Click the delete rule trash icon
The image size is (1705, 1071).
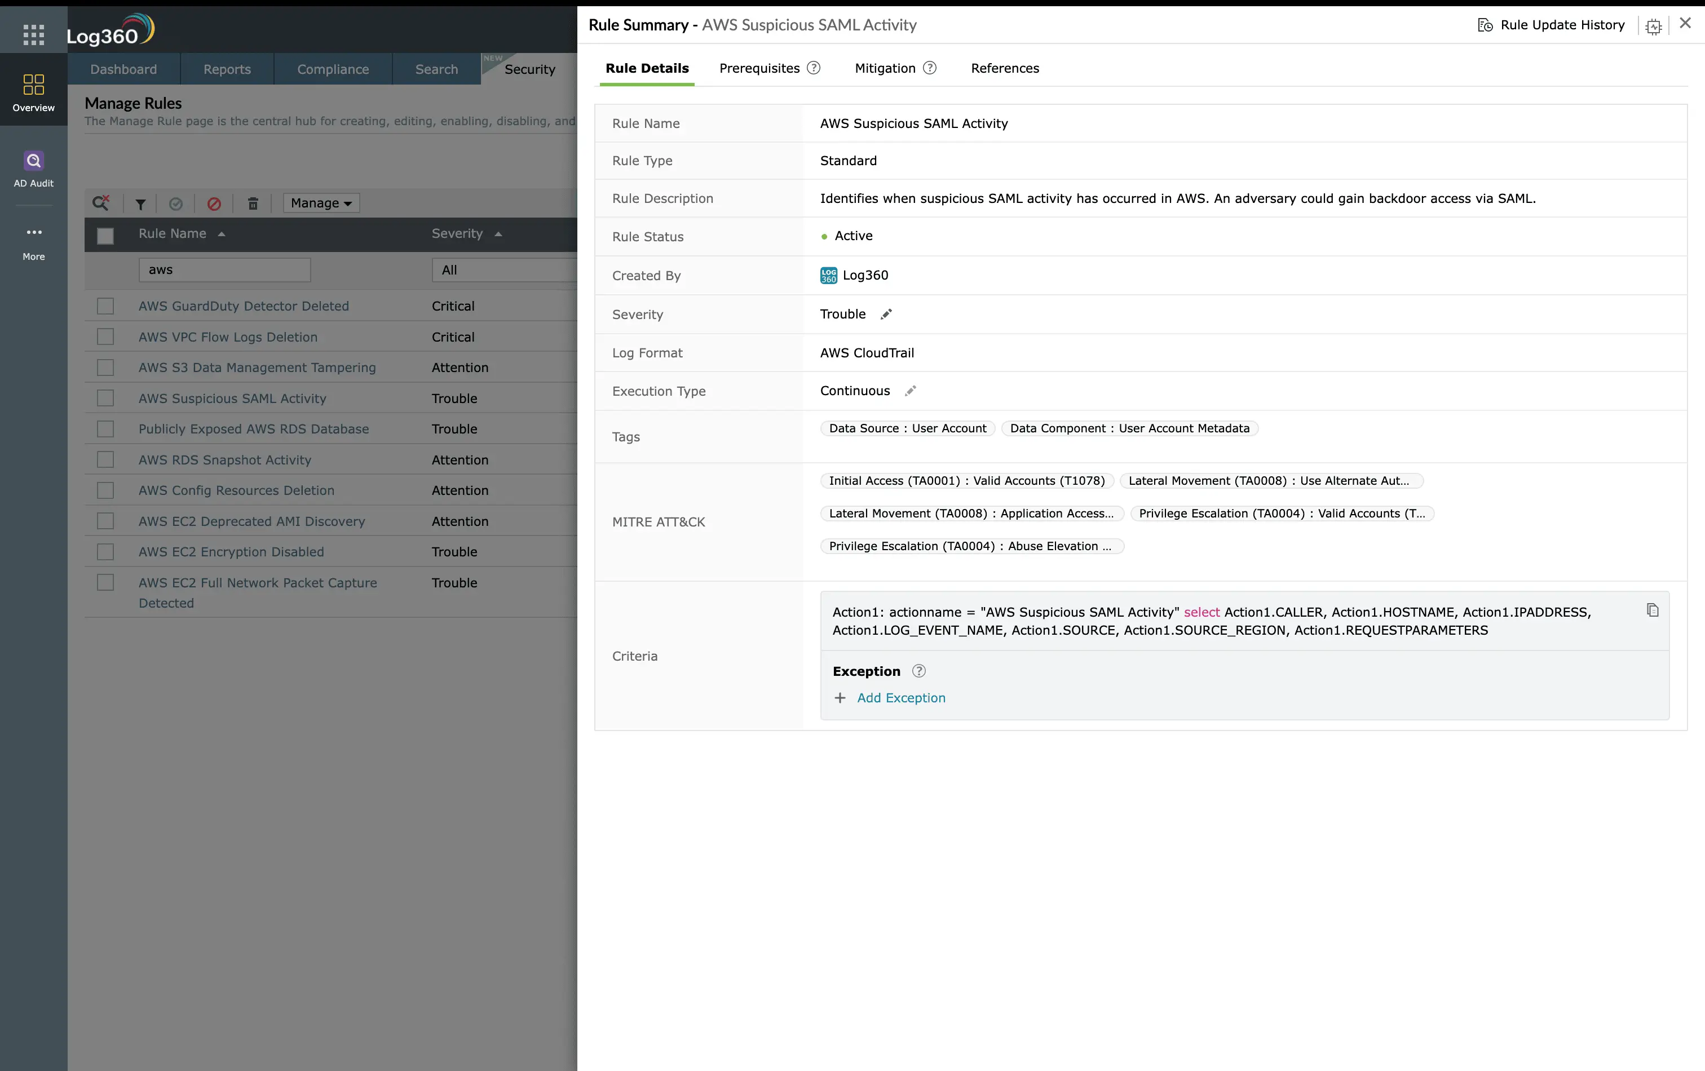pyautogui.click(x=253, y=203)
